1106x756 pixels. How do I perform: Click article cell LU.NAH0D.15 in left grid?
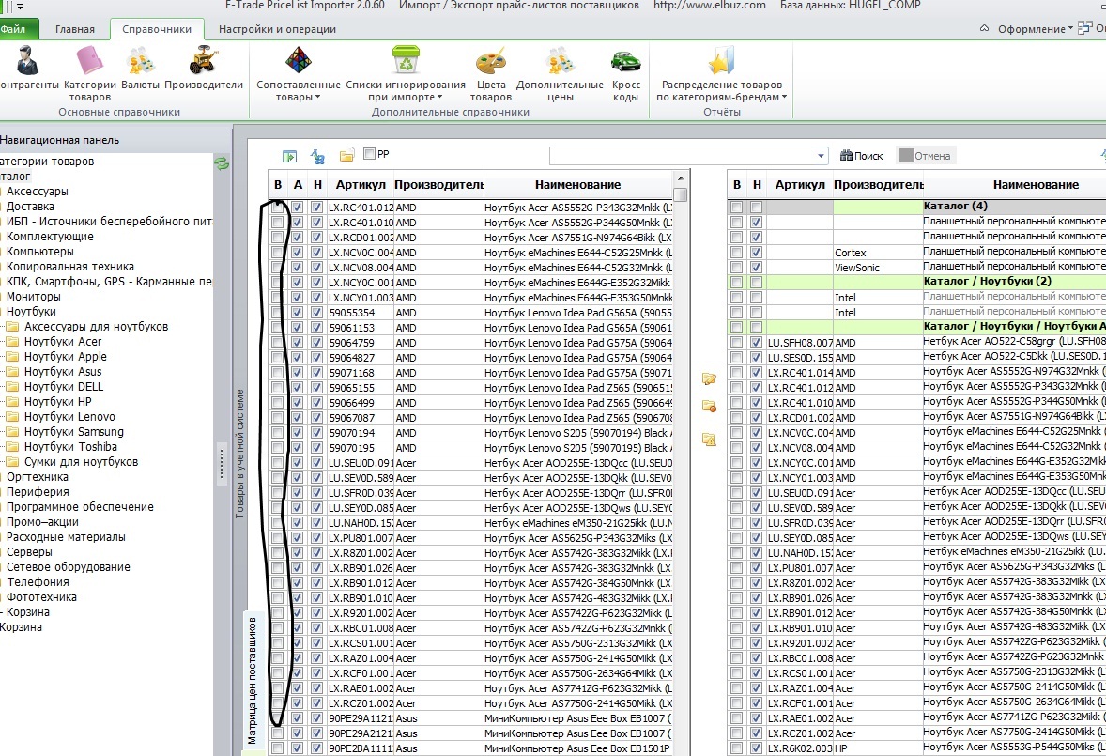361,522
